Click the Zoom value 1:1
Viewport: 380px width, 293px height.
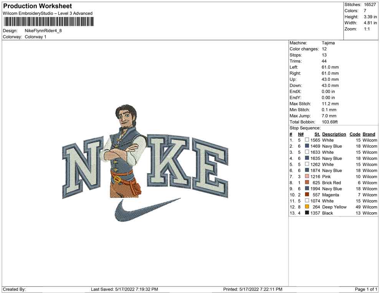point(367,29)
